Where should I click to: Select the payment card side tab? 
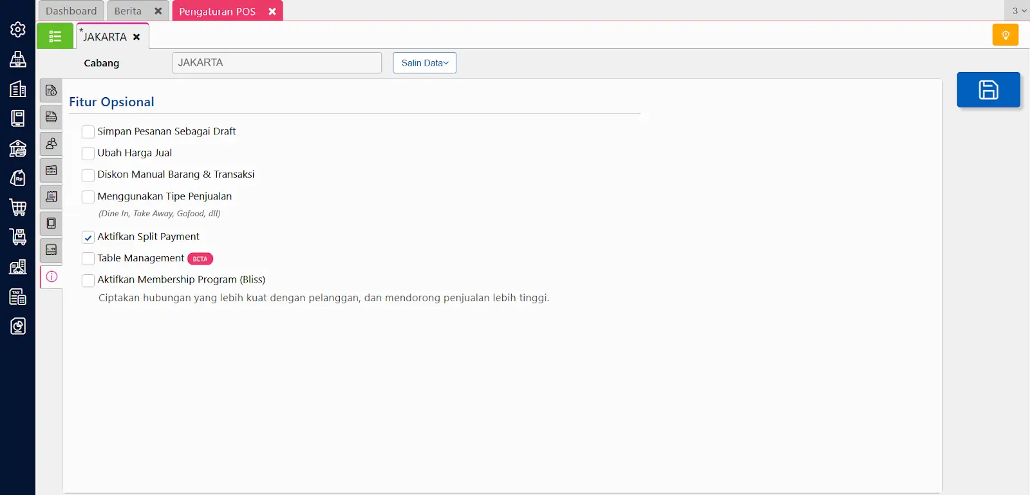[x=51, y=117]
